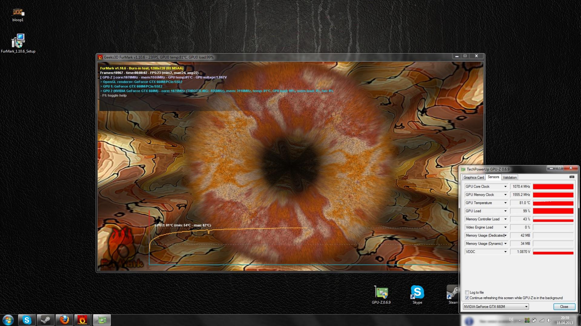The height and width of the screenshot is (326, 581).
Task: Click the FurMark title bar flame icon
Action: click(x=100, y=57)
